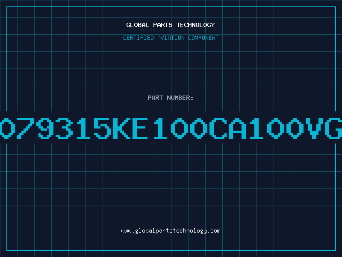This screenshot has height=257, width=342.
Task: Click the .com ending of the URL
Action: pyautogui.click(x=213, y=231)
